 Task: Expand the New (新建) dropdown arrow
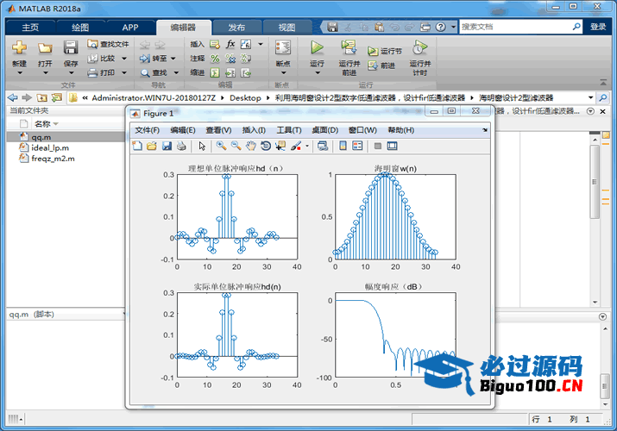click(19, 72)
